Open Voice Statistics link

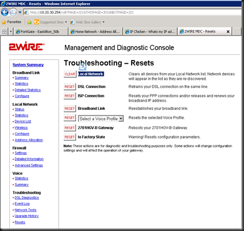[x=21, y=179]
